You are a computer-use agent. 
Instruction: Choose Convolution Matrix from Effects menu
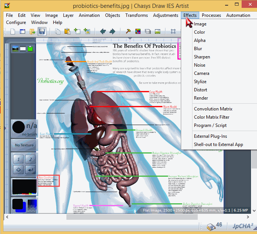(213, 109)
